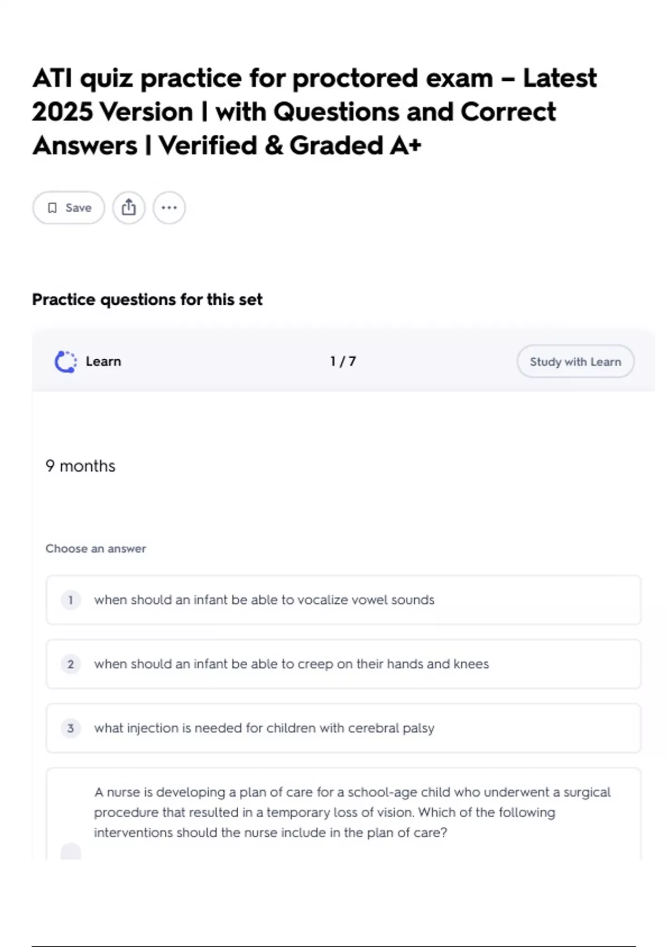Open the share options icon
Screen dimensions: 668x947
click(x=129, y=208)
